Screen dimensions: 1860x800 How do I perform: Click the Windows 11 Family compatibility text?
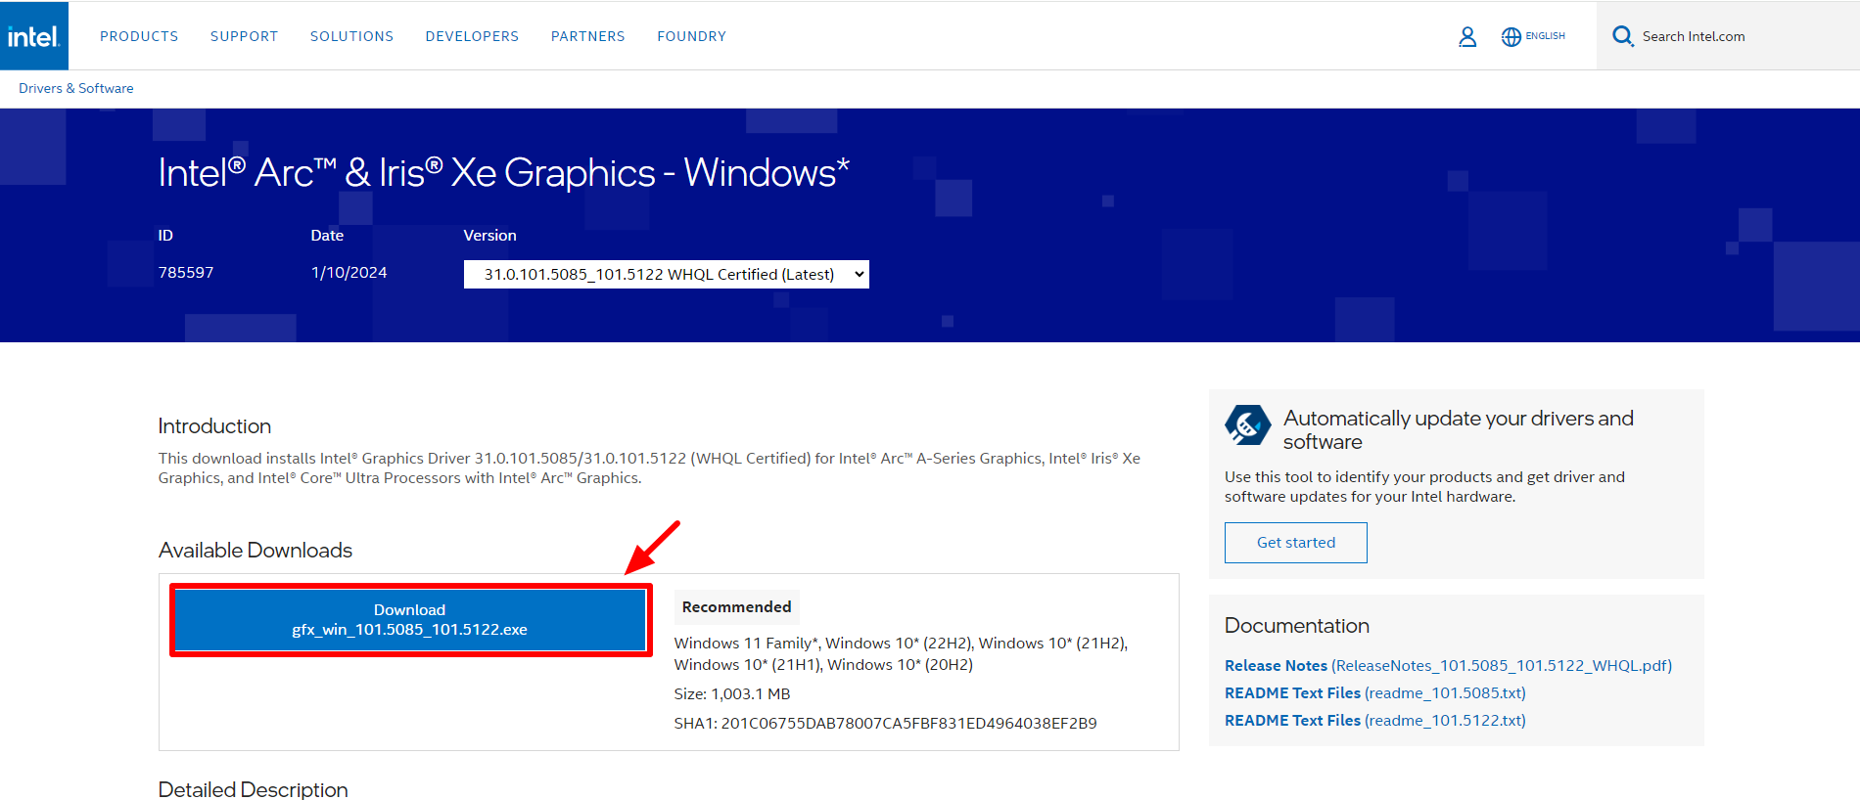tap(901, 654)
